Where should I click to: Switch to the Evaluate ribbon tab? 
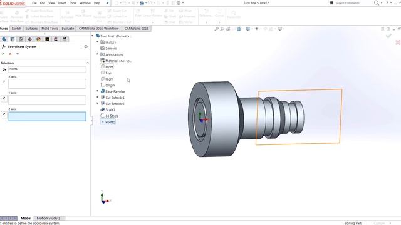point(68,29)
